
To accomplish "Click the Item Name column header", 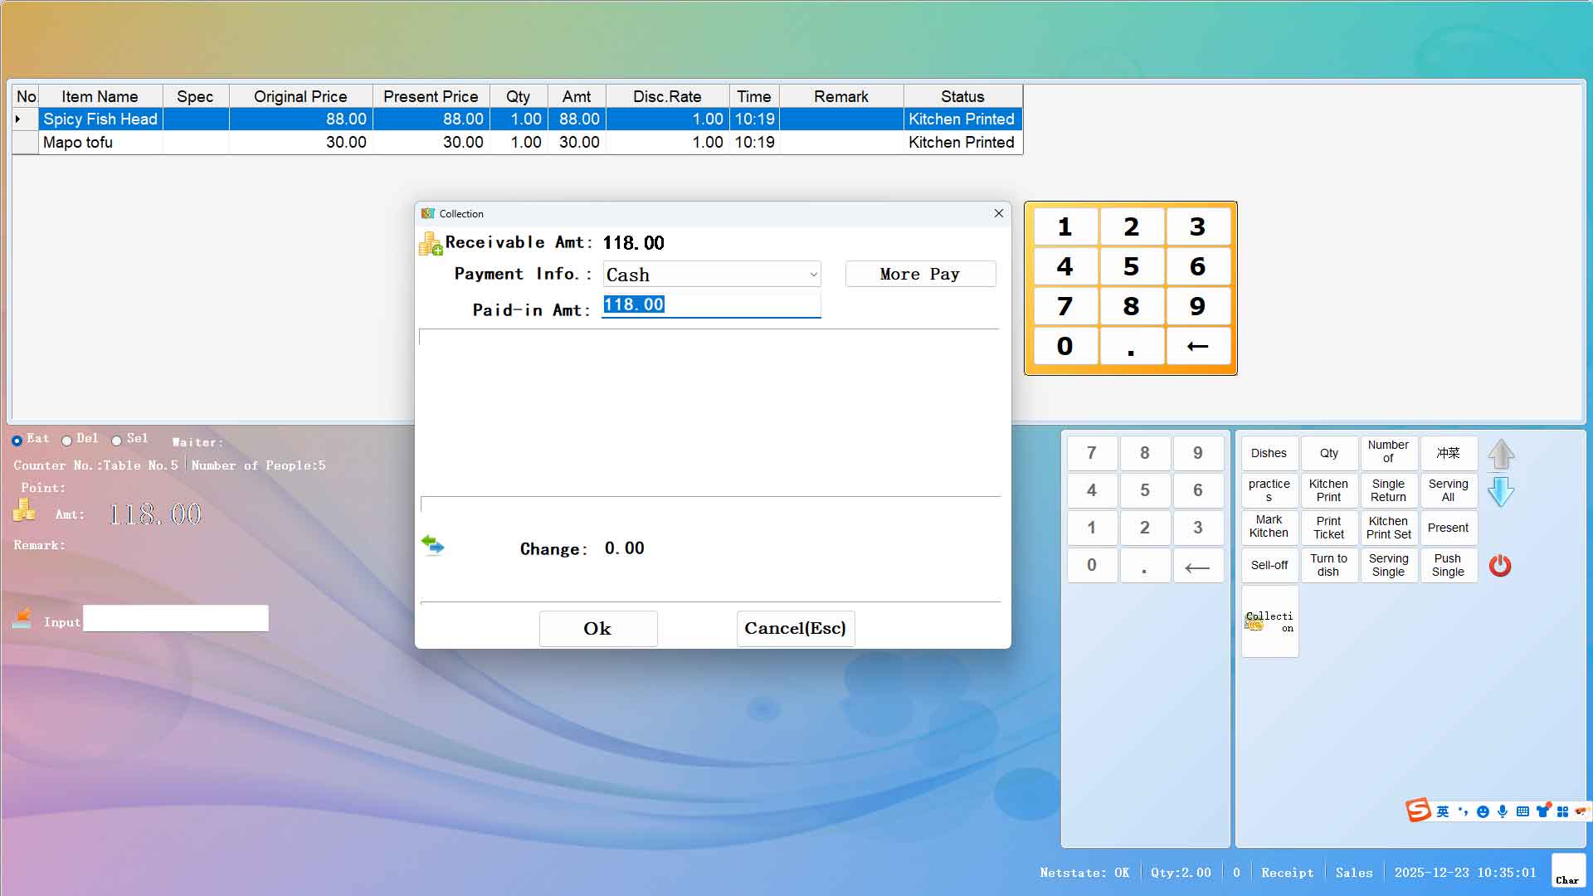I will 100,96.
